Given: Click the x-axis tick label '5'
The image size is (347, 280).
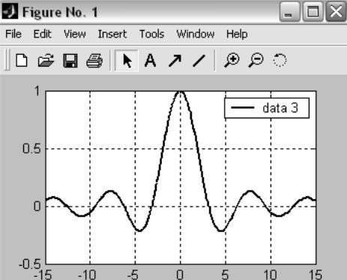Looking at the screenshot, I should tap(225, 275).
